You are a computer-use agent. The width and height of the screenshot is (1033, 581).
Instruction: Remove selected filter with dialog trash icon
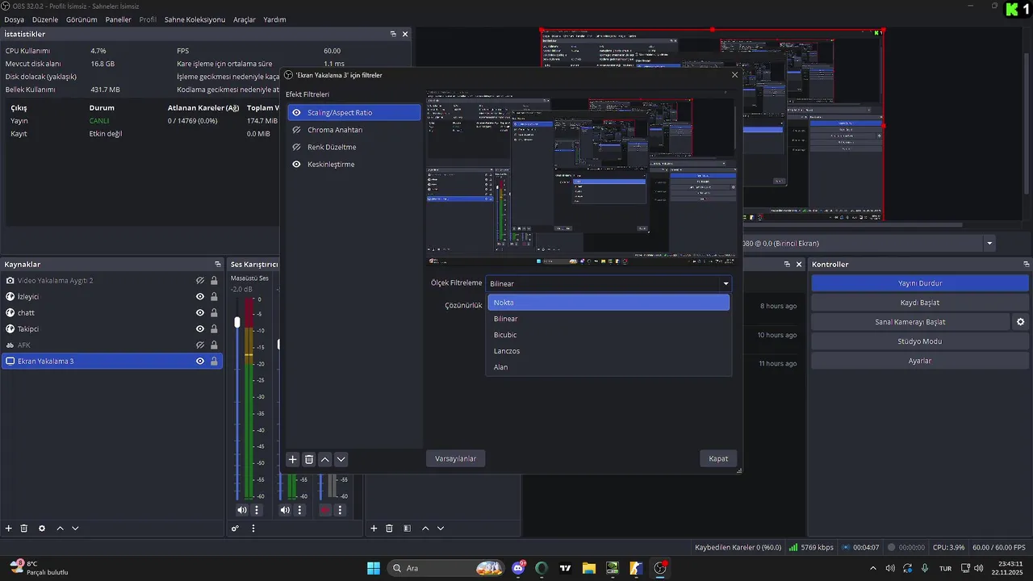pyautogui.click(x=309, y=459)
